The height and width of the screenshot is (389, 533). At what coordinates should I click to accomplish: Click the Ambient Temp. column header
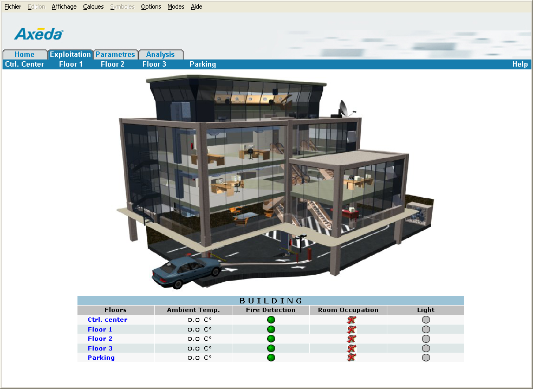(x=193, y=310)
